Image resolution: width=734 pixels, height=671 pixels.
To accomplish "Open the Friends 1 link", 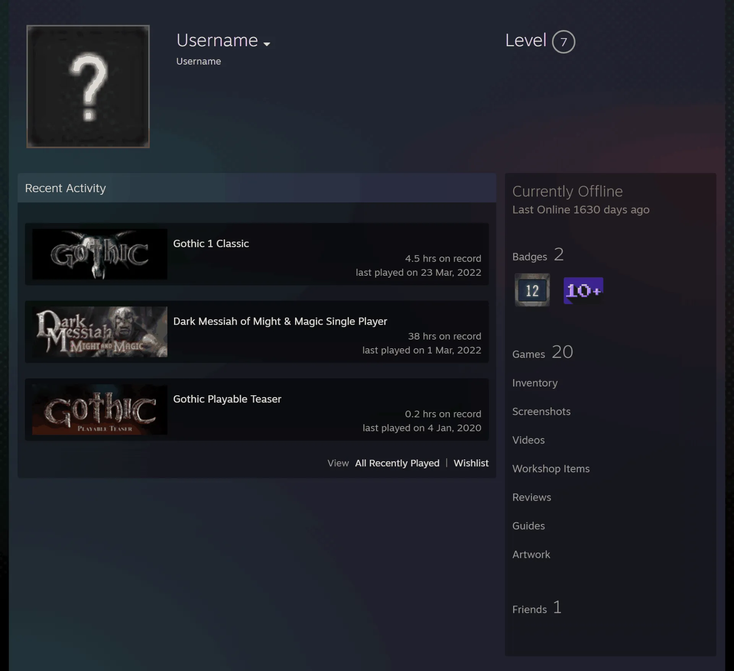I will (x=537, y=607).
